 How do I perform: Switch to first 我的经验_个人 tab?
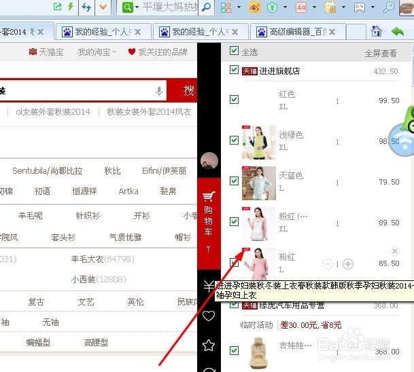point(103,32)
